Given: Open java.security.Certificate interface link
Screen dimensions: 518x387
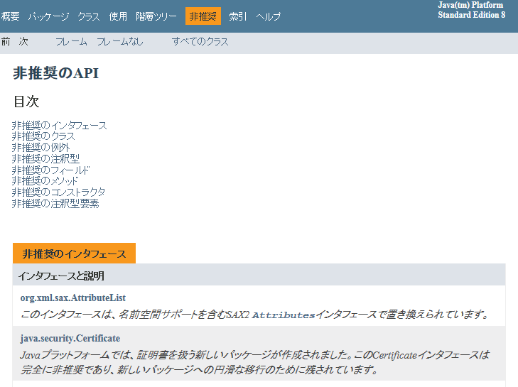Looking at the screenshot, I should (x=70, y=339).
